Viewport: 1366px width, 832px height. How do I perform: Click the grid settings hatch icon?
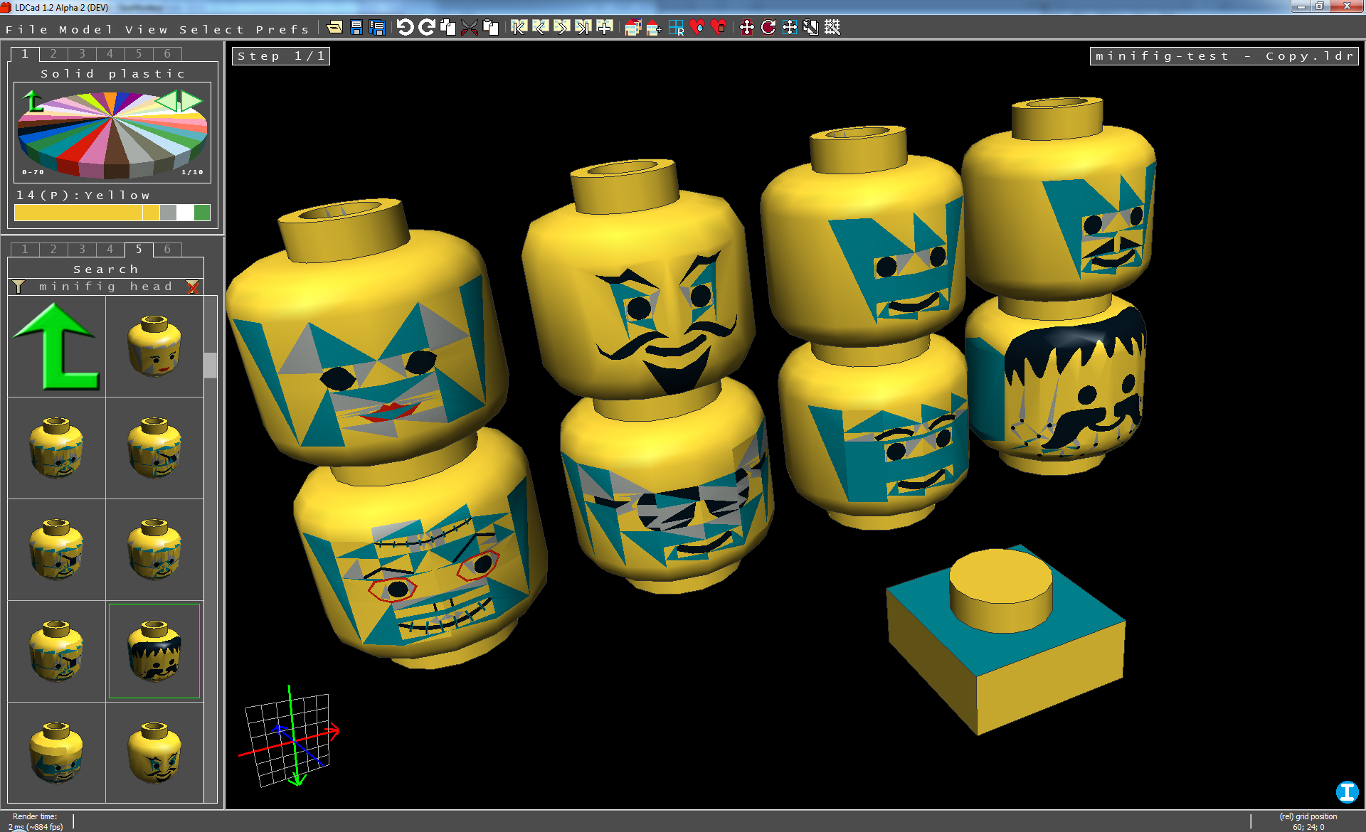point(832,28)
